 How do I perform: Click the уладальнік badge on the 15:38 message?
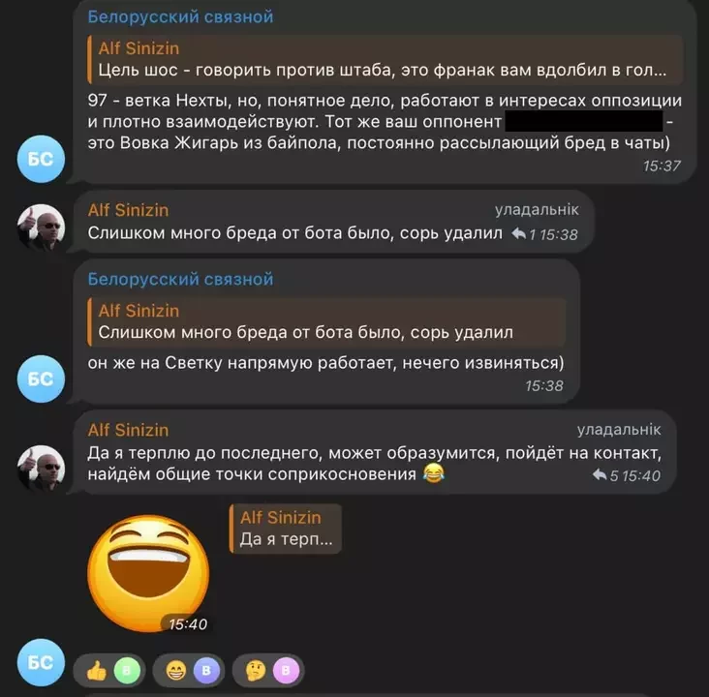(537, 210)
